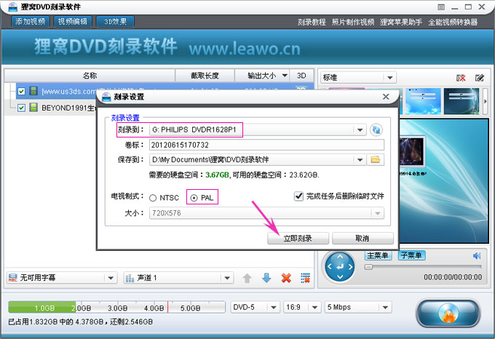Click the 立即刻录 button
Viewport: 495px width, 339px height.
(298, 238)
